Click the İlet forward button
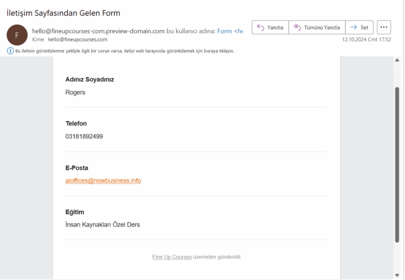Viewport: 405px width, 280px height. tap(359, 27)
